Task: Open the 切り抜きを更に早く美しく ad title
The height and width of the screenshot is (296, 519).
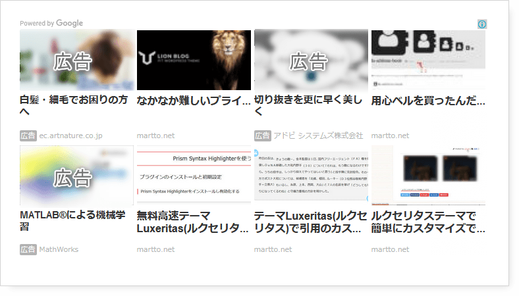Action: (308, 106)
